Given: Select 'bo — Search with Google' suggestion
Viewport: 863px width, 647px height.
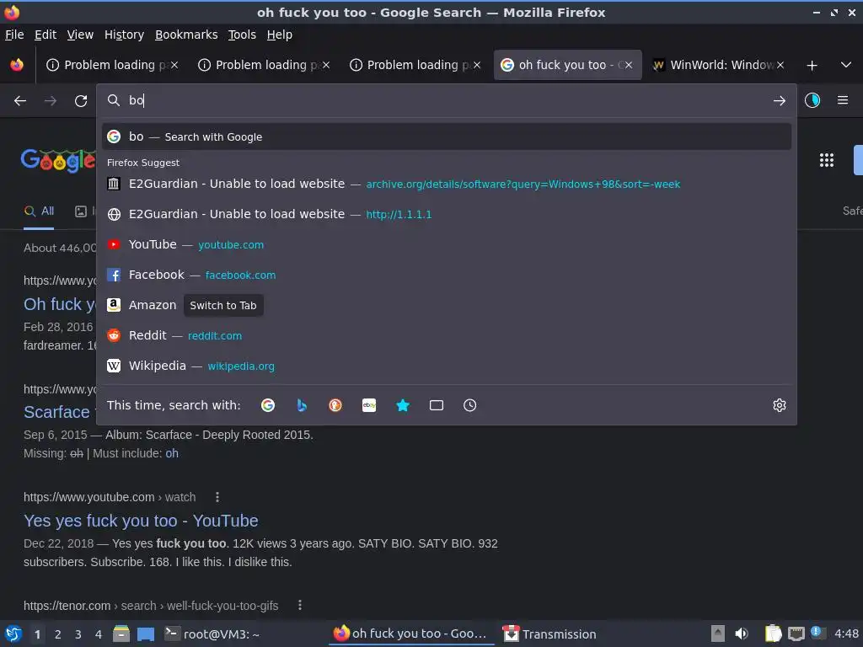Looking at the screenshot, I should (x=447, y=136).
